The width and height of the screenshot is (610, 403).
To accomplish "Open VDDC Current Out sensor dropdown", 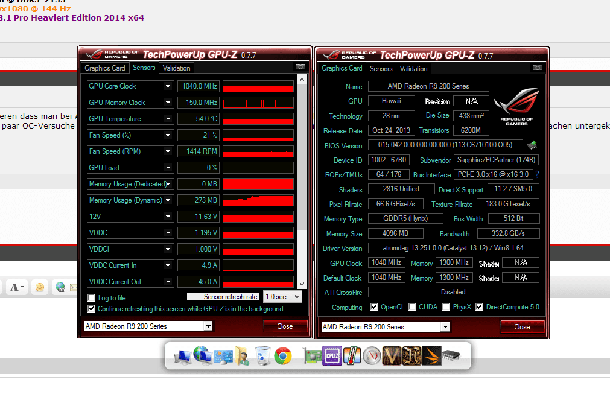I will coord(168,282).
